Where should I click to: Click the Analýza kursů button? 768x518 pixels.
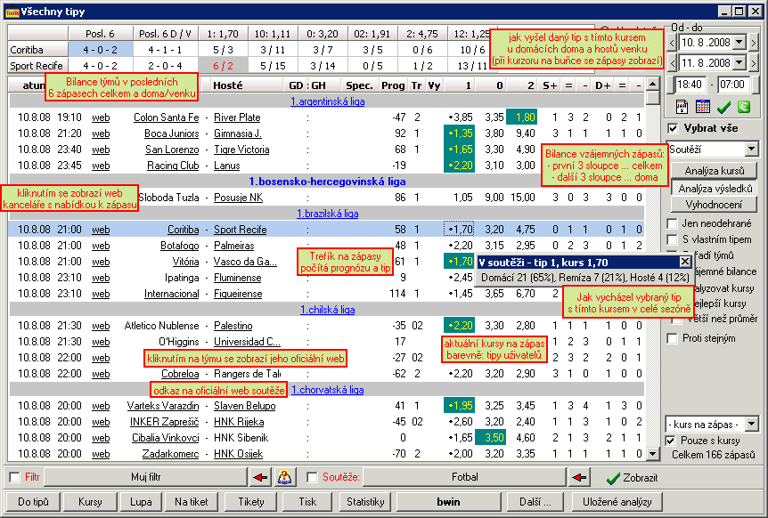click(x=715, y=171)
